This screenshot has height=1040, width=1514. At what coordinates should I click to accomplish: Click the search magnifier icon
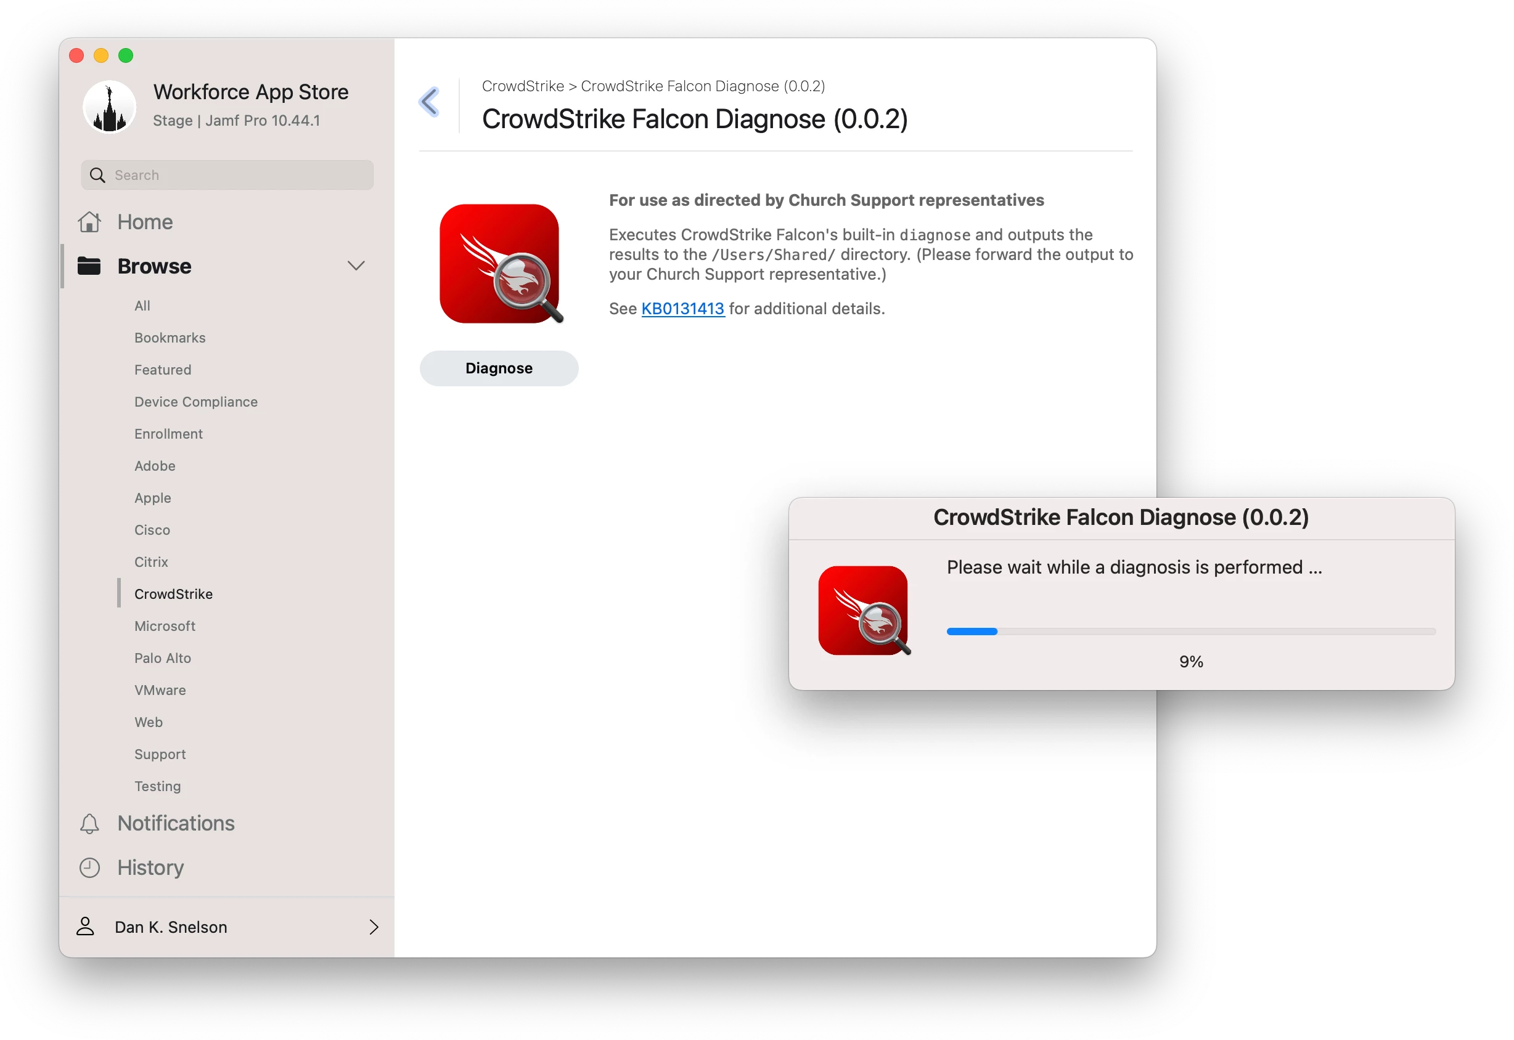tap(97, 176)
